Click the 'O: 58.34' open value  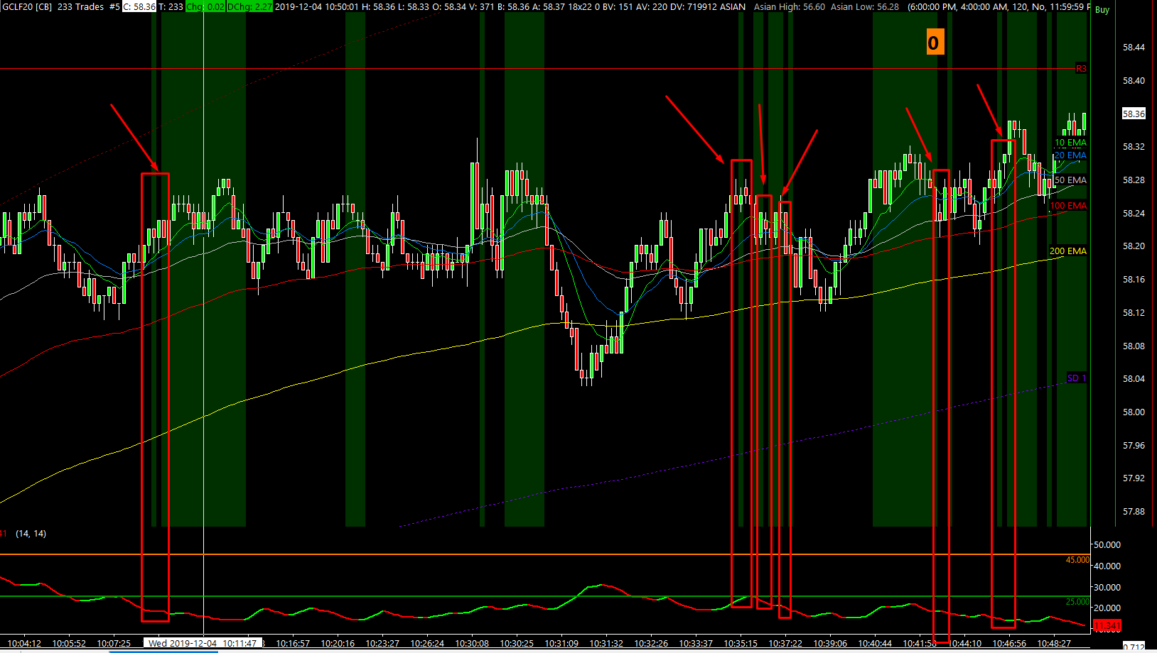(449, 6)
